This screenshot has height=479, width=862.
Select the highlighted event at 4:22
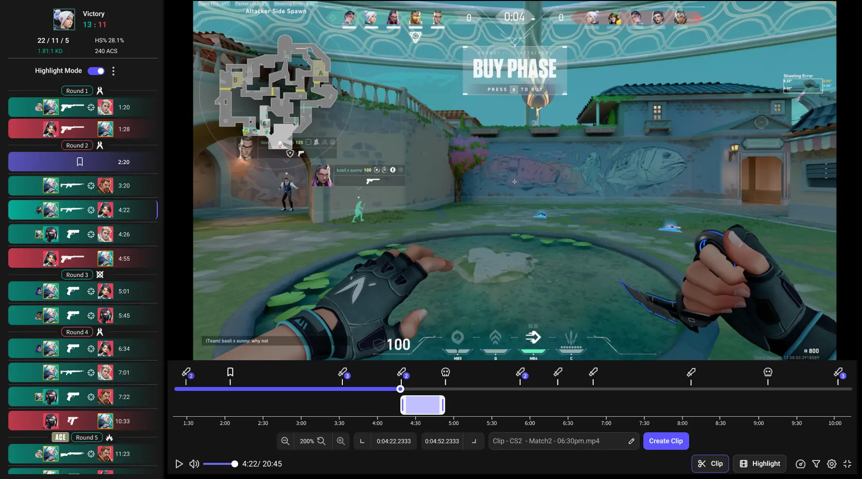click(83, 210)
